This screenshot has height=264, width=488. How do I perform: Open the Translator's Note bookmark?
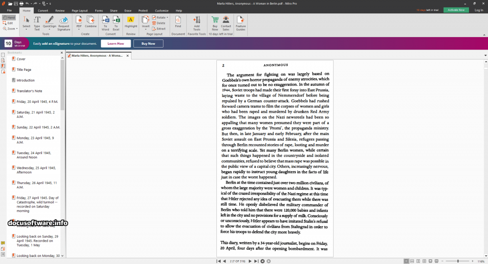coord(30,91)
